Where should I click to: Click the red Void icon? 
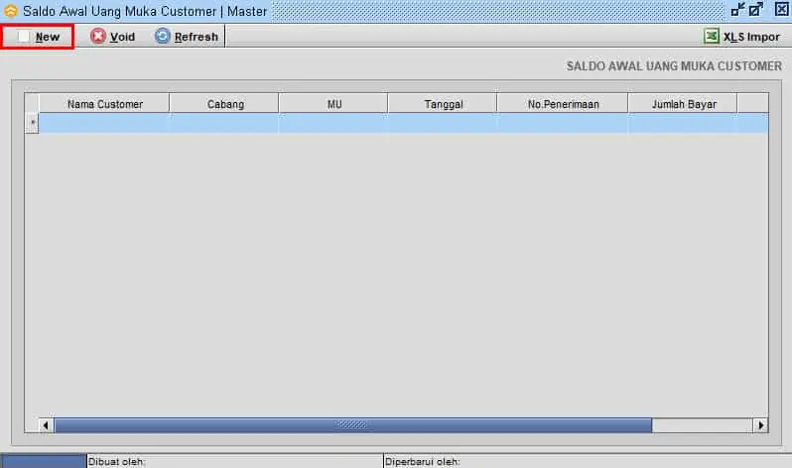click(x=98, y=37)
